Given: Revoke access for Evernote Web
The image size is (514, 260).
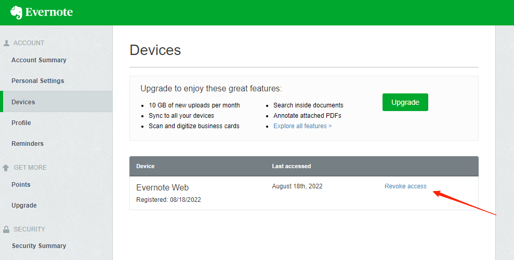Looking at the screenshot, I should [x=405, y=186].
